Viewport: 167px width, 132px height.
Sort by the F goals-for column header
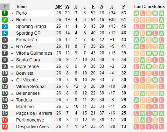coord(93,7)
